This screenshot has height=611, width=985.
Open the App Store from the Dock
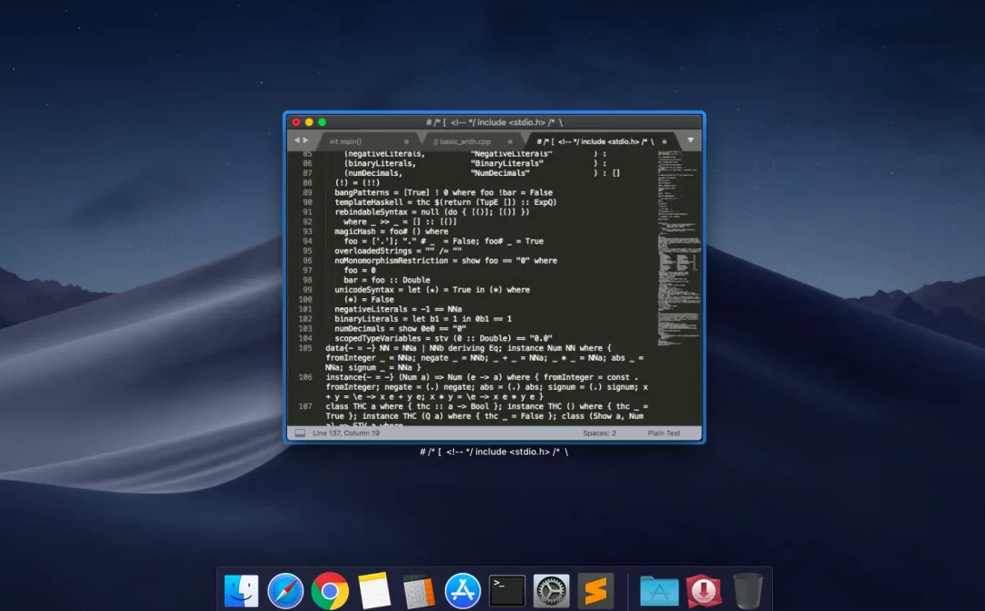463,590
